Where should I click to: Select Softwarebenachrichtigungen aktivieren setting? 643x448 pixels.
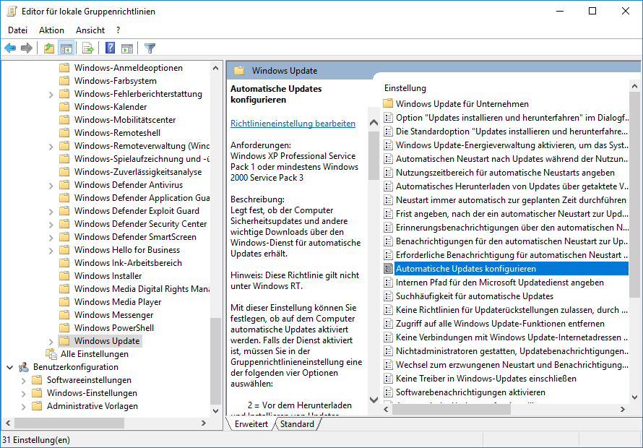(x=472, y=391)
